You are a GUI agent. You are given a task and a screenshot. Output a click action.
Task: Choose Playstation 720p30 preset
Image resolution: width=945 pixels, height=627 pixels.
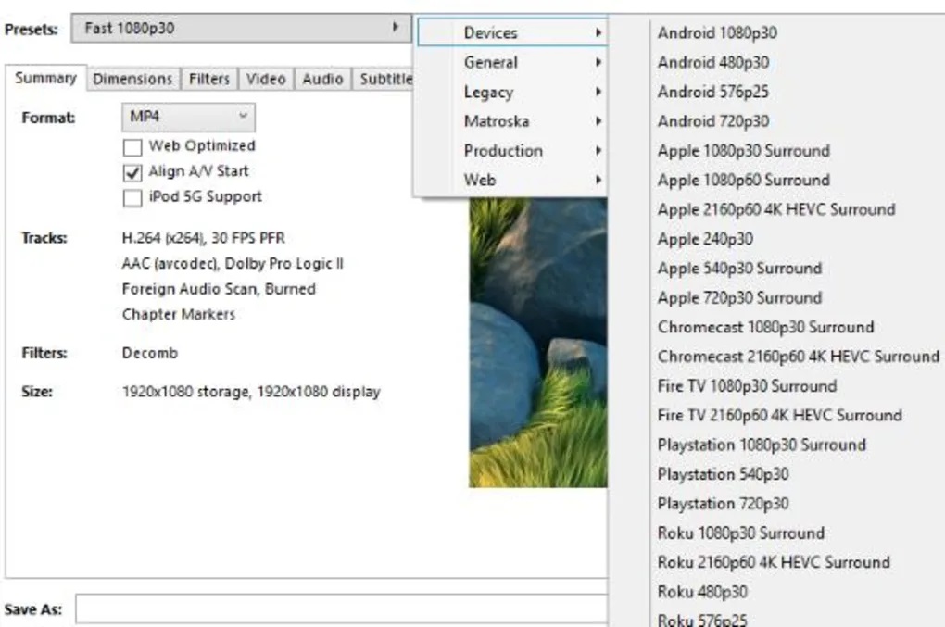pos(723,504)
